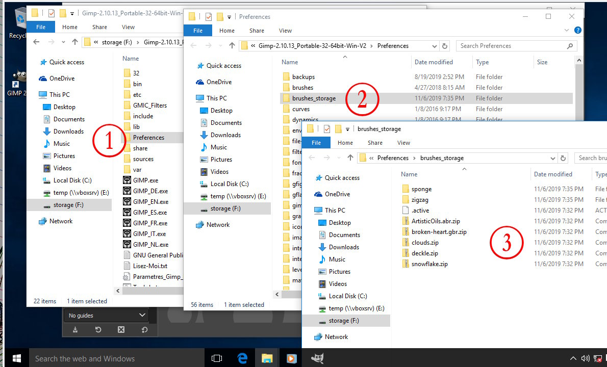Click the Edge browser taskbar icon
The width and height of the screenshot is (607, 367).
click(x=242, y=358)
